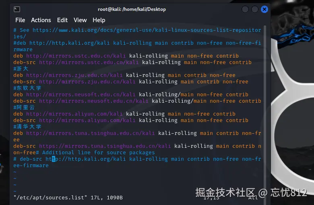The image size is (314, 205).
Task: Click the minimize circle button in the title bar
Action: coord(245,9)
